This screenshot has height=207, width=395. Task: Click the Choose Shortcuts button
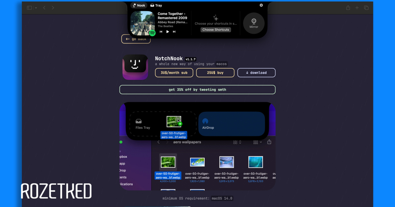[216, 30]
